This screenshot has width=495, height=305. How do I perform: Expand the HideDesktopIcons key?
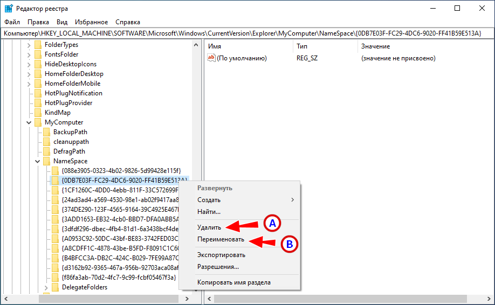tap(29, 65)
